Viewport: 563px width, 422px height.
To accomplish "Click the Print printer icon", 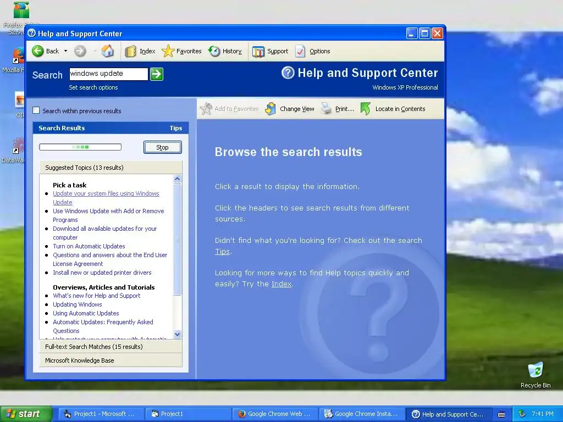I will coord(326,108).
